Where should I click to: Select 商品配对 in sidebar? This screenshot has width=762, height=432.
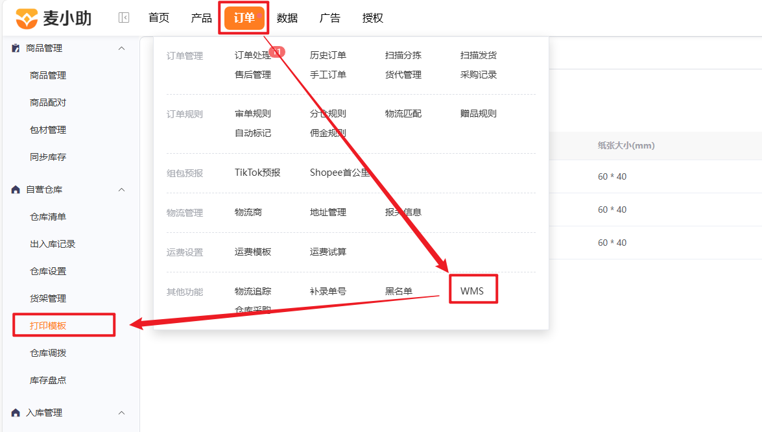[x=47, y=102]
